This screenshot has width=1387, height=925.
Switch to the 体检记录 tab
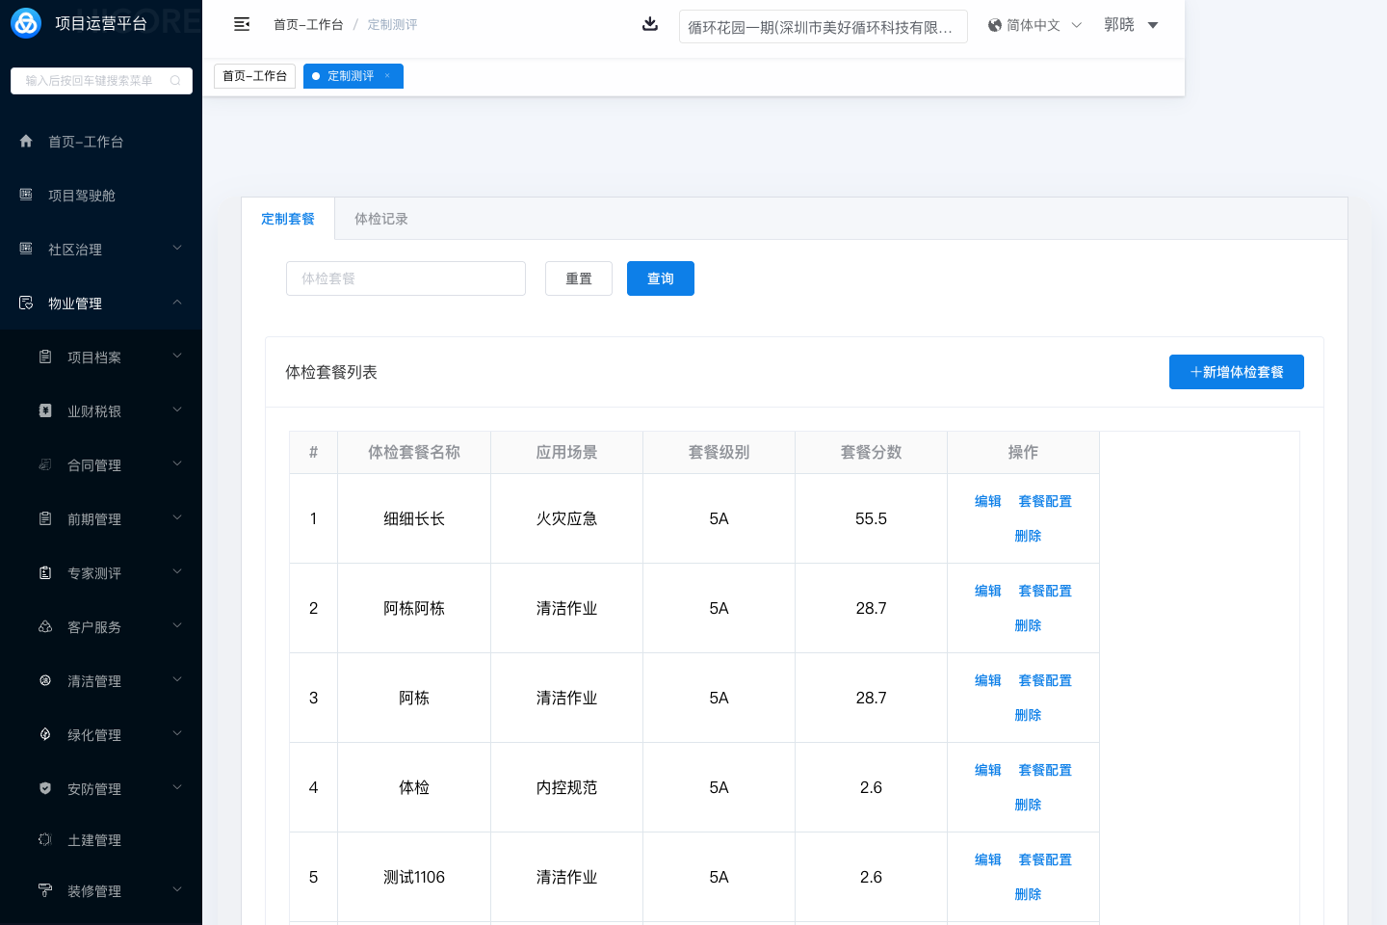380,219
